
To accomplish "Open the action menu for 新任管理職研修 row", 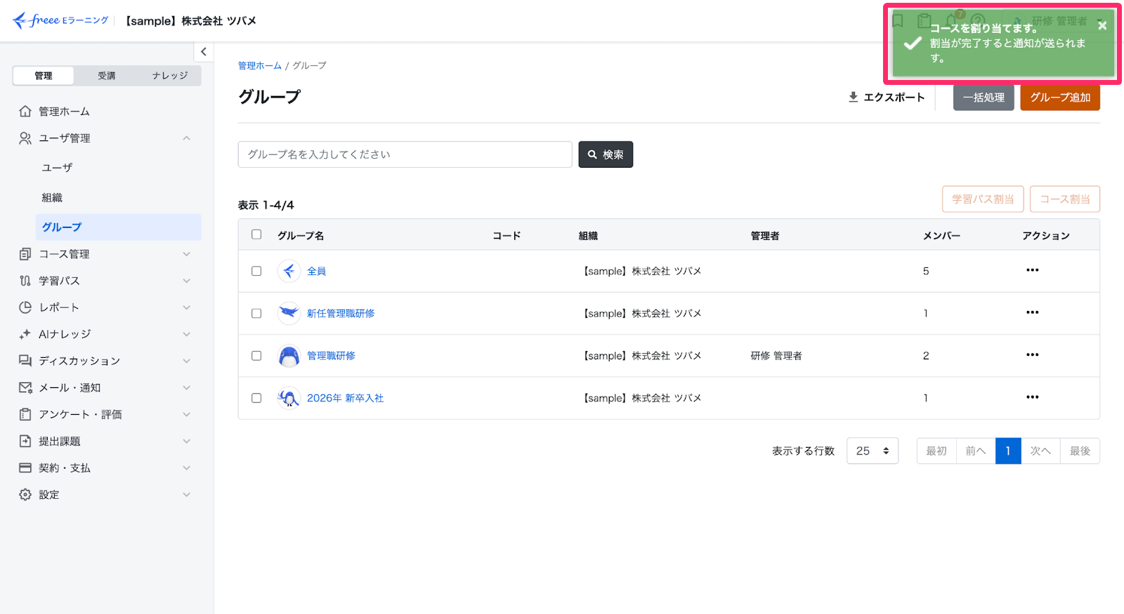I will click(1032, 312).
